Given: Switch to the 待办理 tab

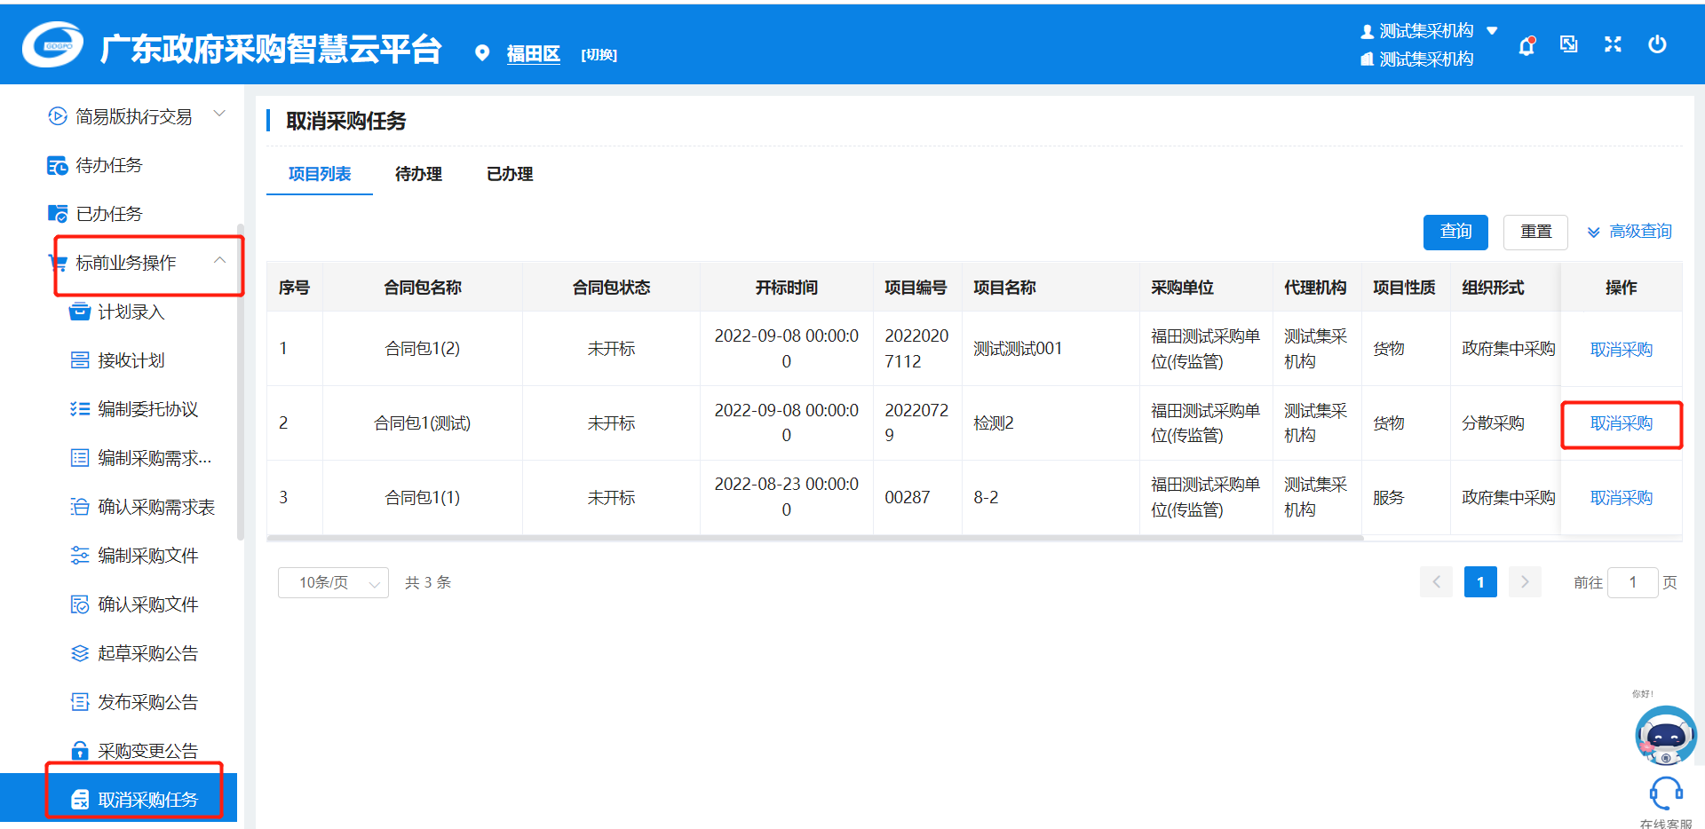Looking at the screenshot, I should point(418,174).
